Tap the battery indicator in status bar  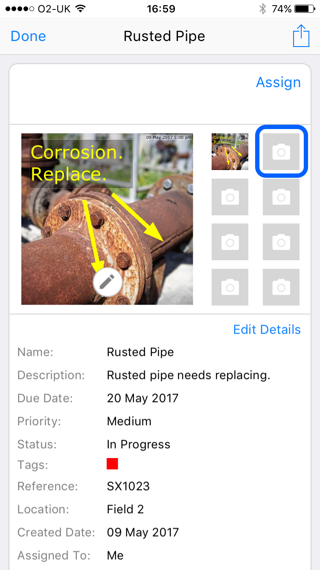pos(304,9)
